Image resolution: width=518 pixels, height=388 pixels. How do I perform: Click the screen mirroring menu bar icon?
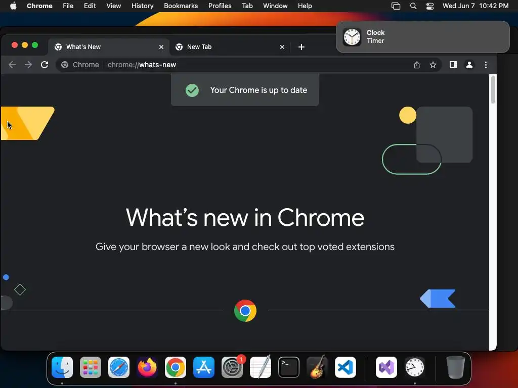pyautogui.click(x=396, y=6)
